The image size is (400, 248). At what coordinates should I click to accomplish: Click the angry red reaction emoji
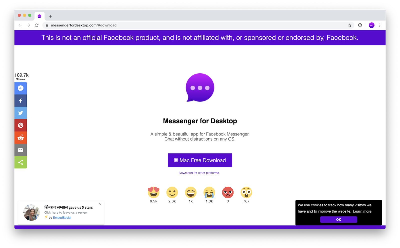pyautogui.click(x=228, y=192)
